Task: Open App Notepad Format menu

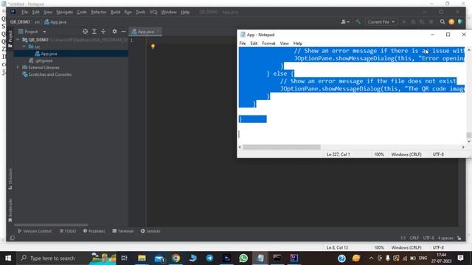Action: (x=268, y=43)
